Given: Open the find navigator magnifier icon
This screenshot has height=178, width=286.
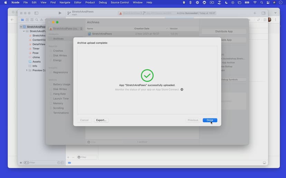Looking at the screenshot, I should point(37,20).
